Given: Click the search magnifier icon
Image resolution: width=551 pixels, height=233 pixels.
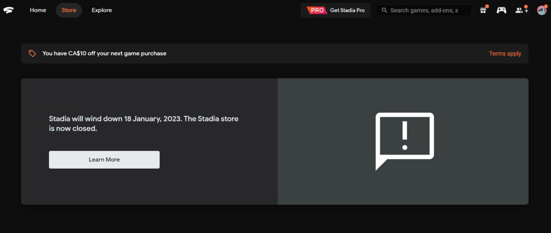Looking at the screenshot, I should (384, 10).
